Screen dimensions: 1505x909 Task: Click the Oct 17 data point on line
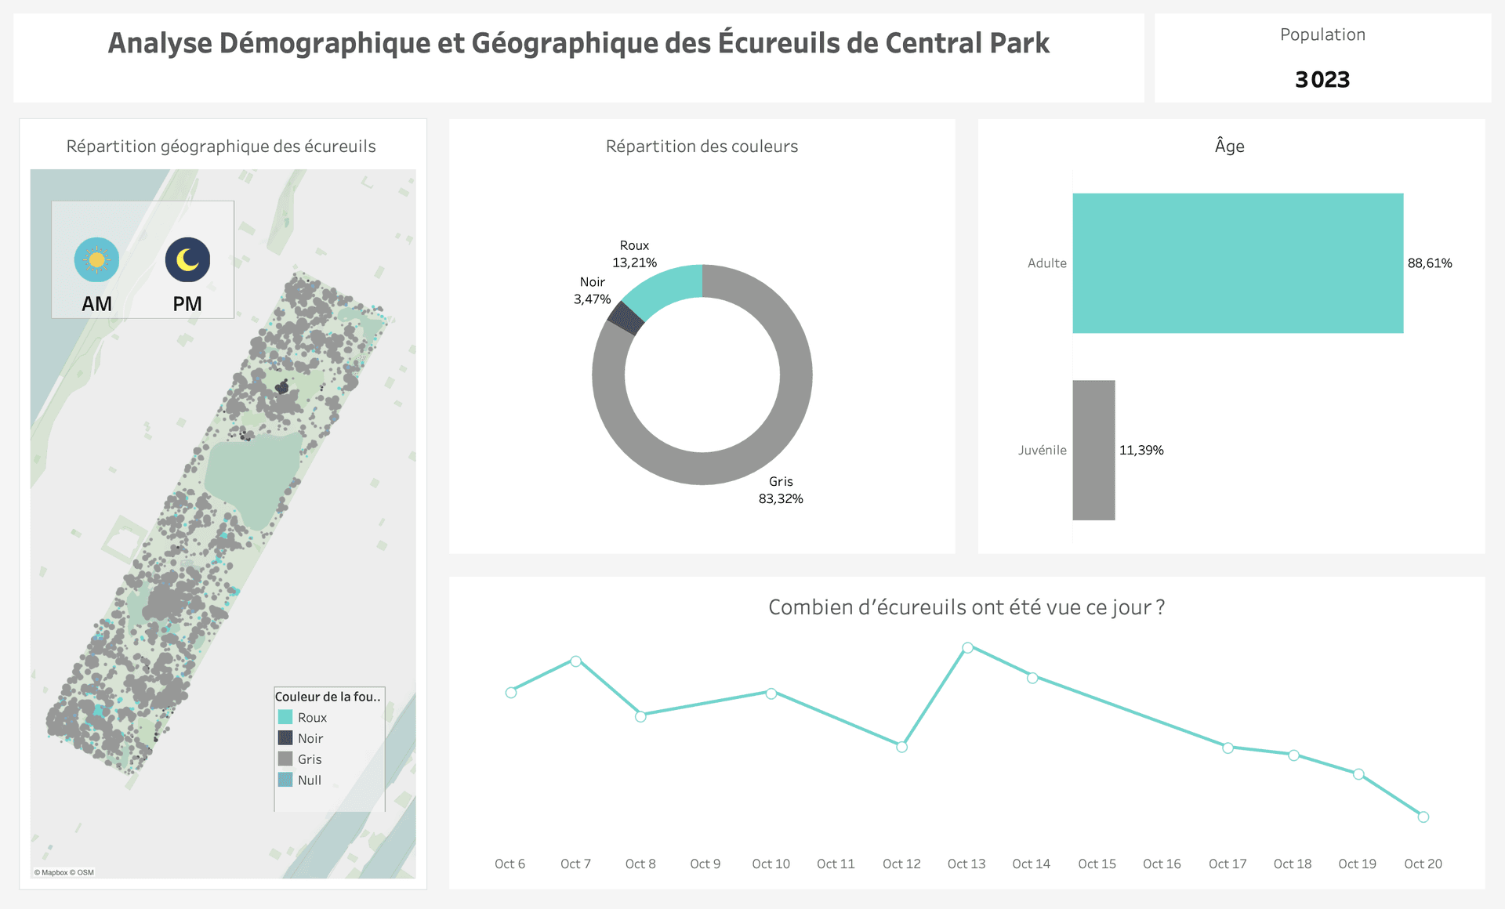(x=1228, y=748)
